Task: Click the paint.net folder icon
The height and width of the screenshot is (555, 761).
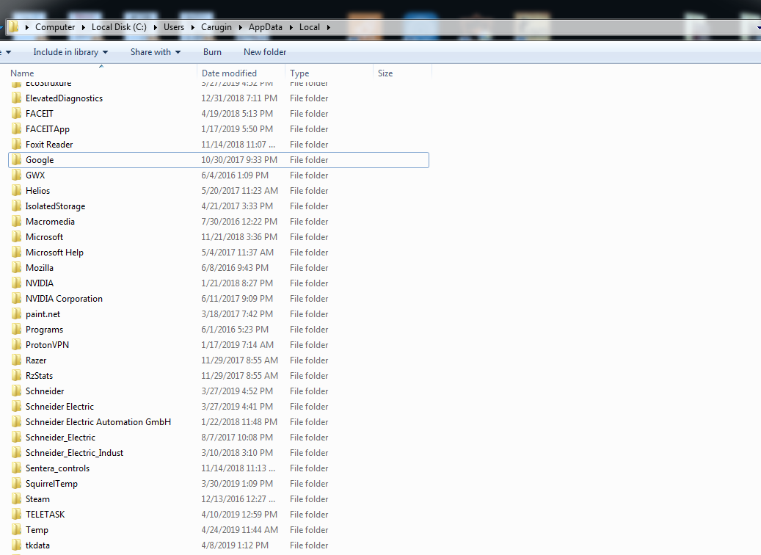Action: (16, 314)
